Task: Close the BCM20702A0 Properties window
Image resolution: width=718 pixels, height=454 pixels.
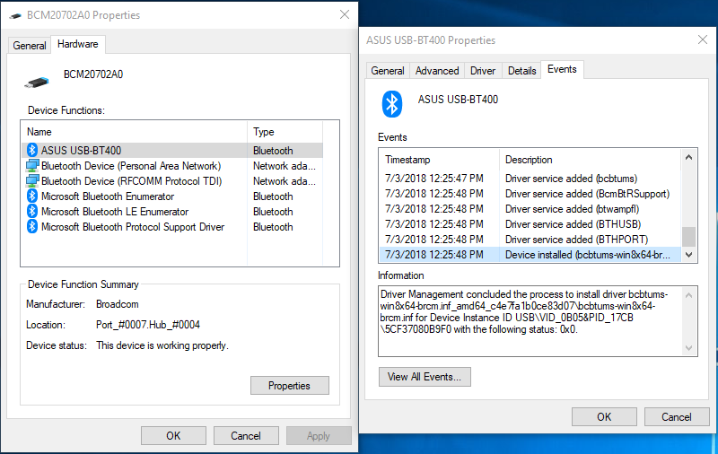Action: click(345, 14)
